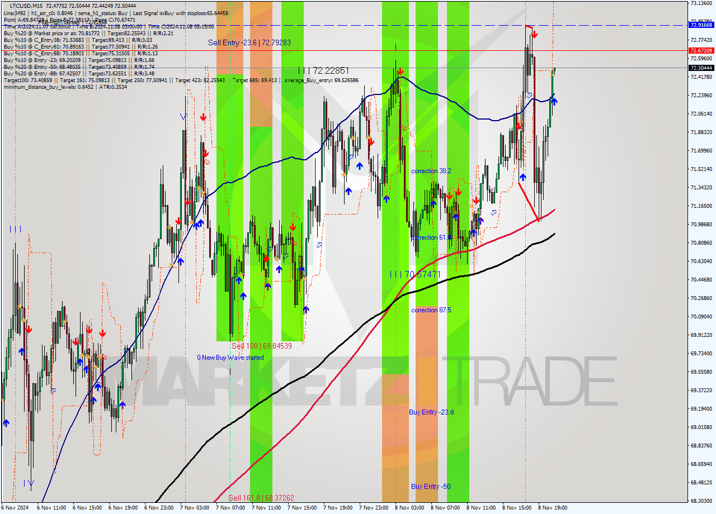The image size is (716, 514).
Task: Select the 'Buy %10 @ Entry -23' line
Action: [79, 60]
